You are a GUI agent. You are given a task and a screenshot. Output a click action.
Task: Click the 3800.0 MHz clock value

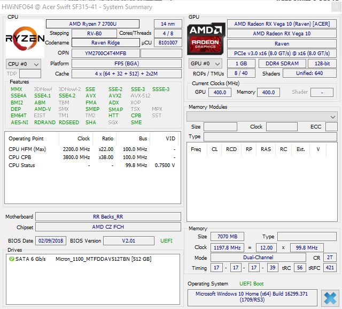pos(76,157)
